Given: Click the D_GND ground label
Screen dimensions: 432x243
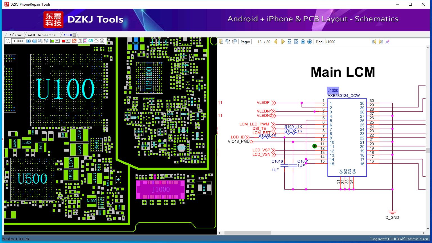Looking at the screenshot, I should (392, 217).
